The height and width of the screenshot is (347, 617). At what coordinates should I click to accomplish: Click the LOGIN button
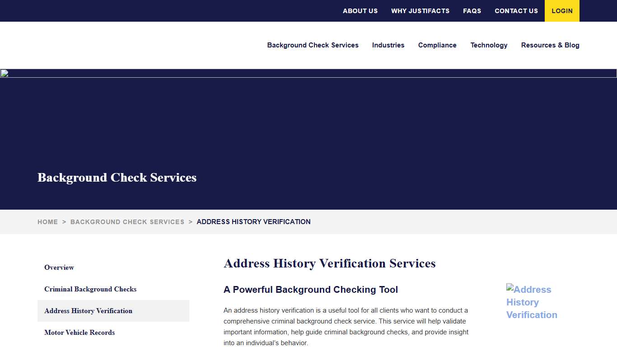tap(562, 11)
